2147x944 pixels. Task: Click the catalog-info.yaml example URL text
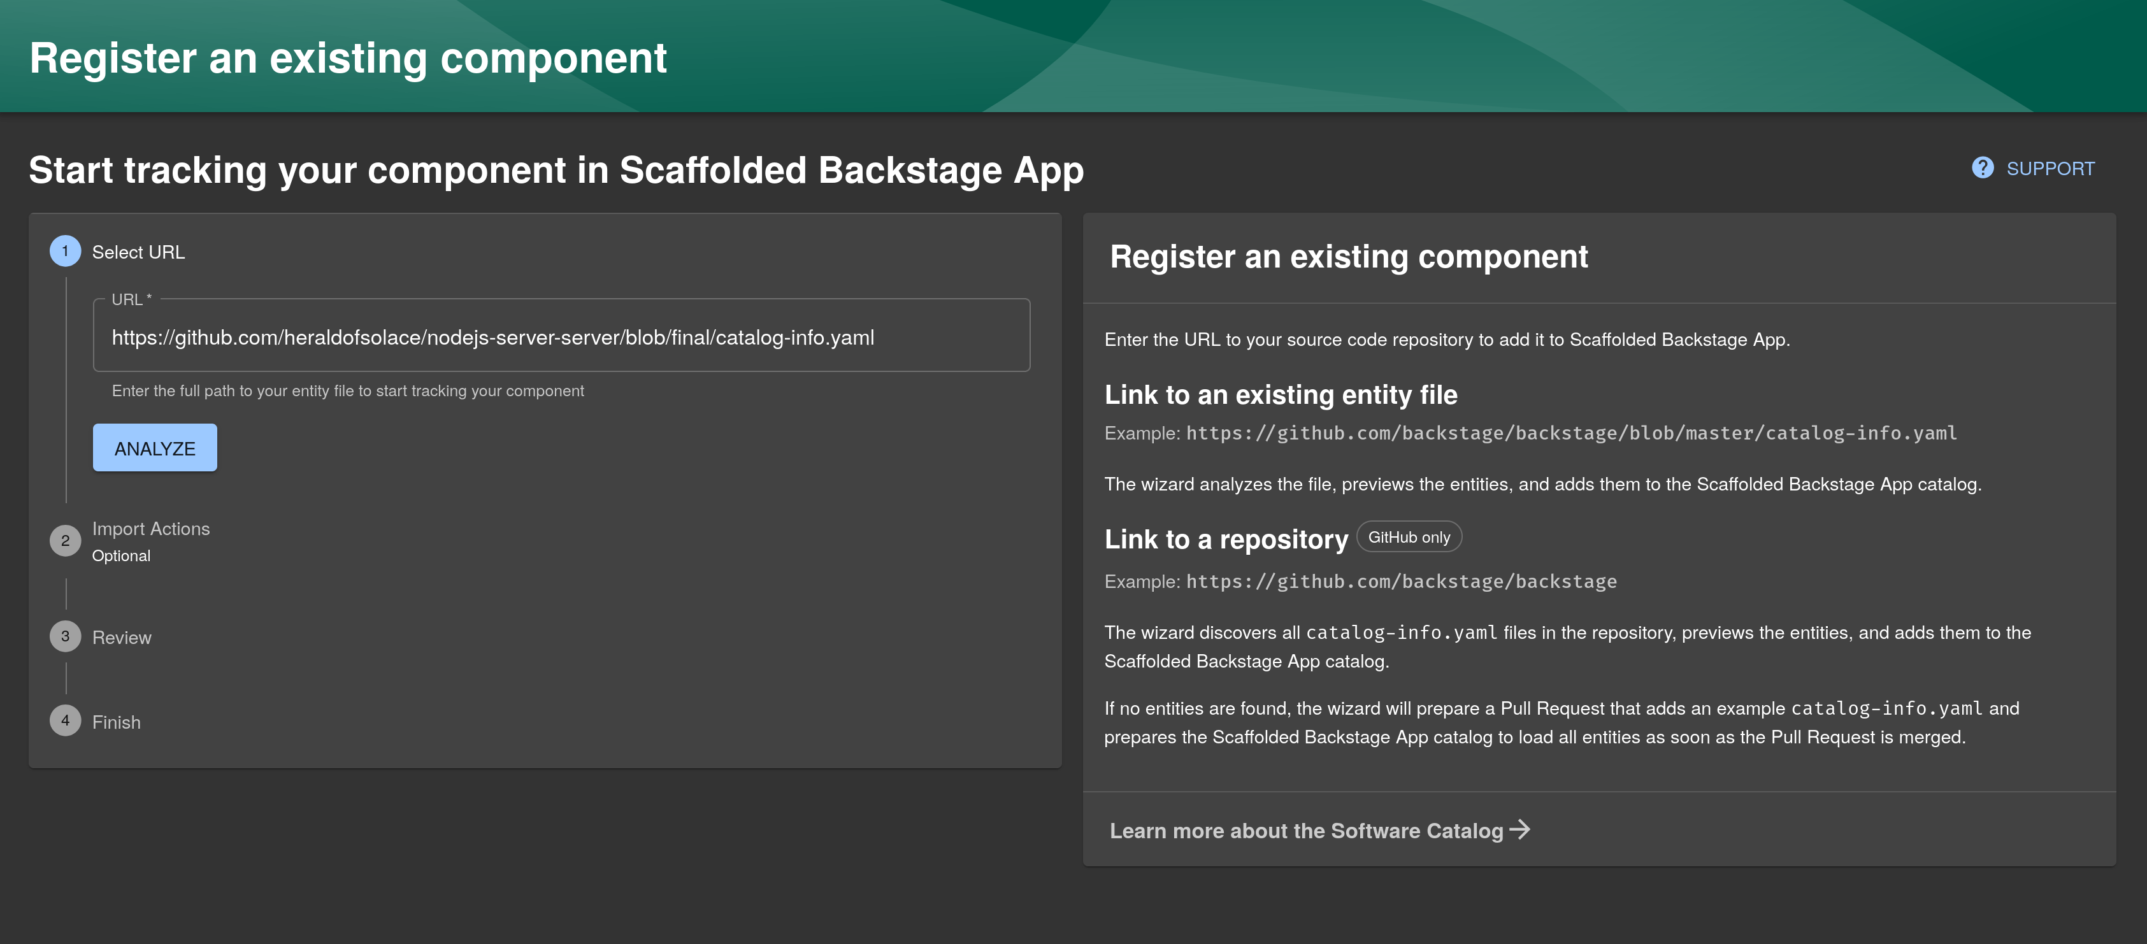coord(1570,433)
